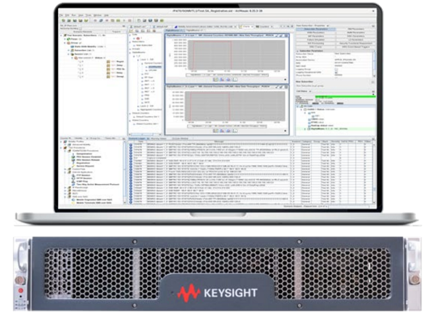Open the Call Status dropdown arrow
This screenshot has width=424, height=316.
[310, 92]
